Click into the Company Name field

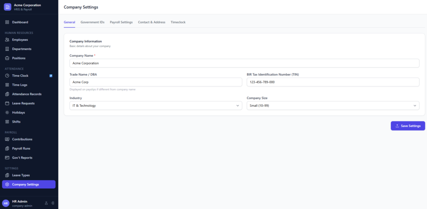coord(244,63)
